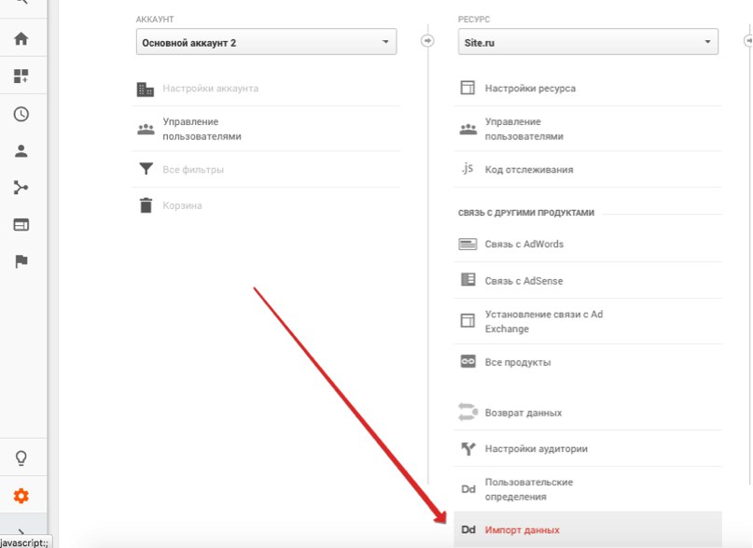
Task: Open Audience person icon in sidebar
Action: [21, 151]
